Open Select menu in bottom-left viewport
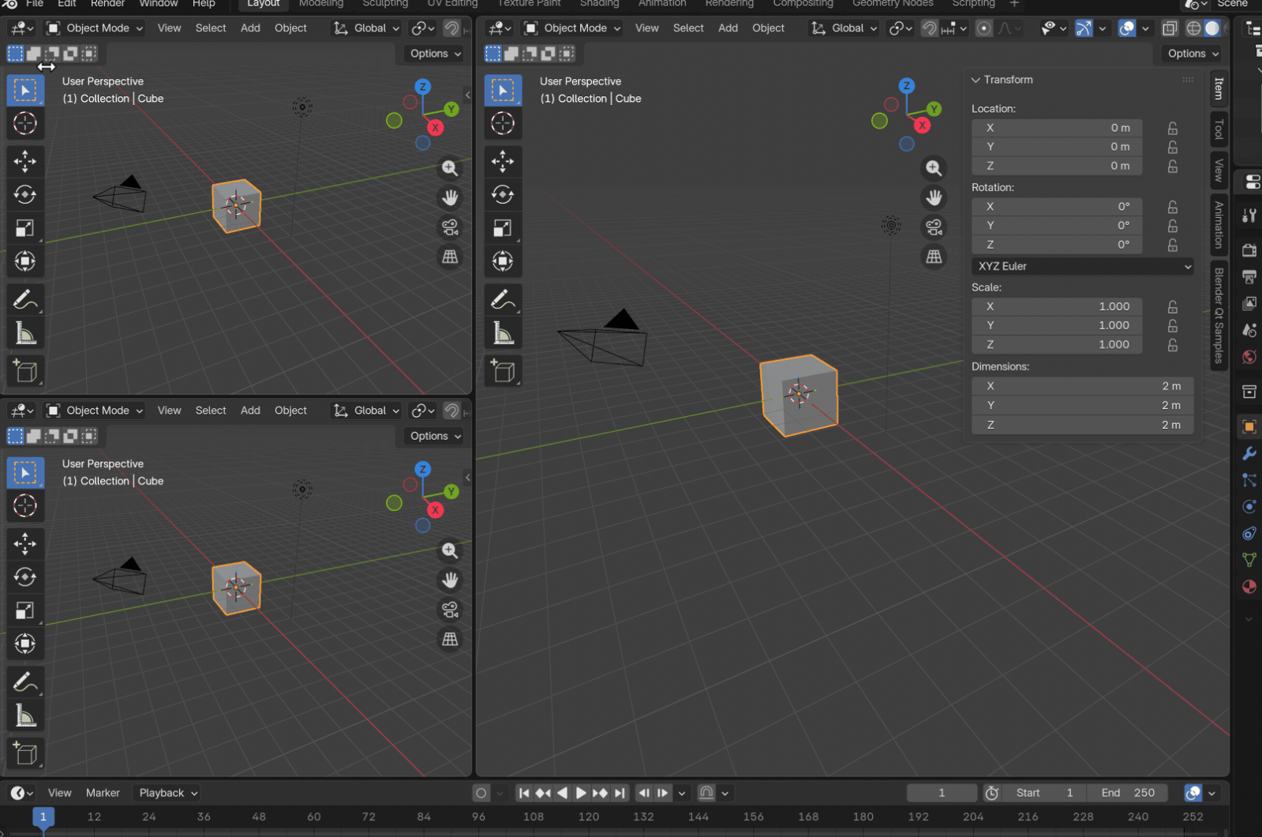 [x=211, y=411]
